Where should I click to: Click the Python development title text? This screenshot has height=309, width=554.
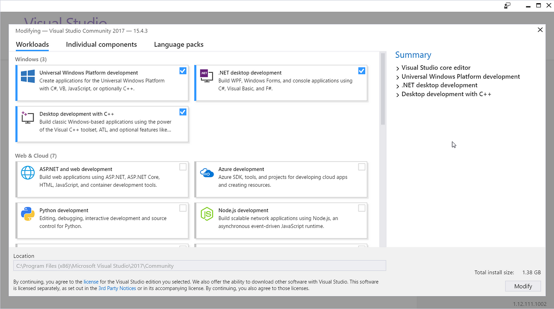[x=64, y=210]
